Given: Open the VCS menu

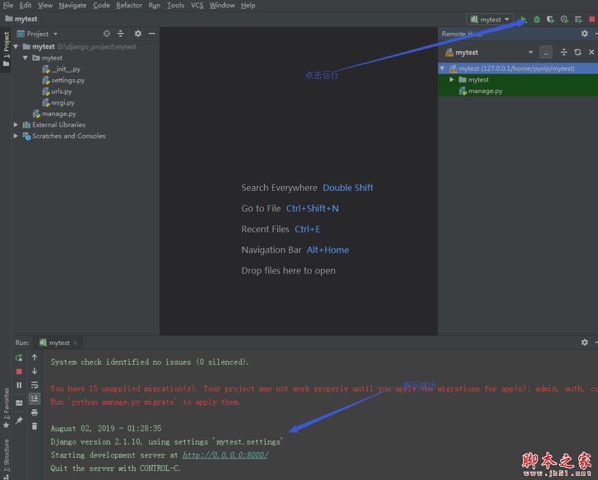Looking at the screenshot, I should tap(197, 5).
